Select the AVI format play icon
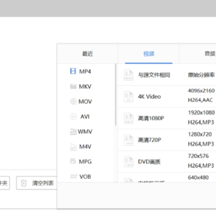The image size is (216, 216). pos(73,116)
